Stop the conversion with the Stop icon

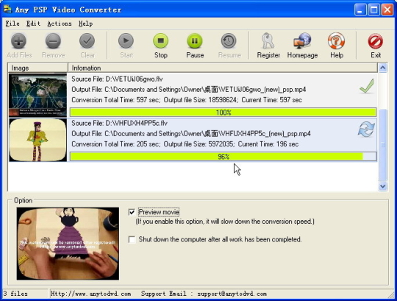pos(160,41)
